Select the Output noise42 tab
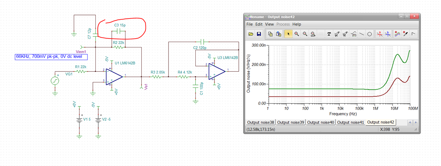Screen dimensions: 441x166 tap(381, 122)
